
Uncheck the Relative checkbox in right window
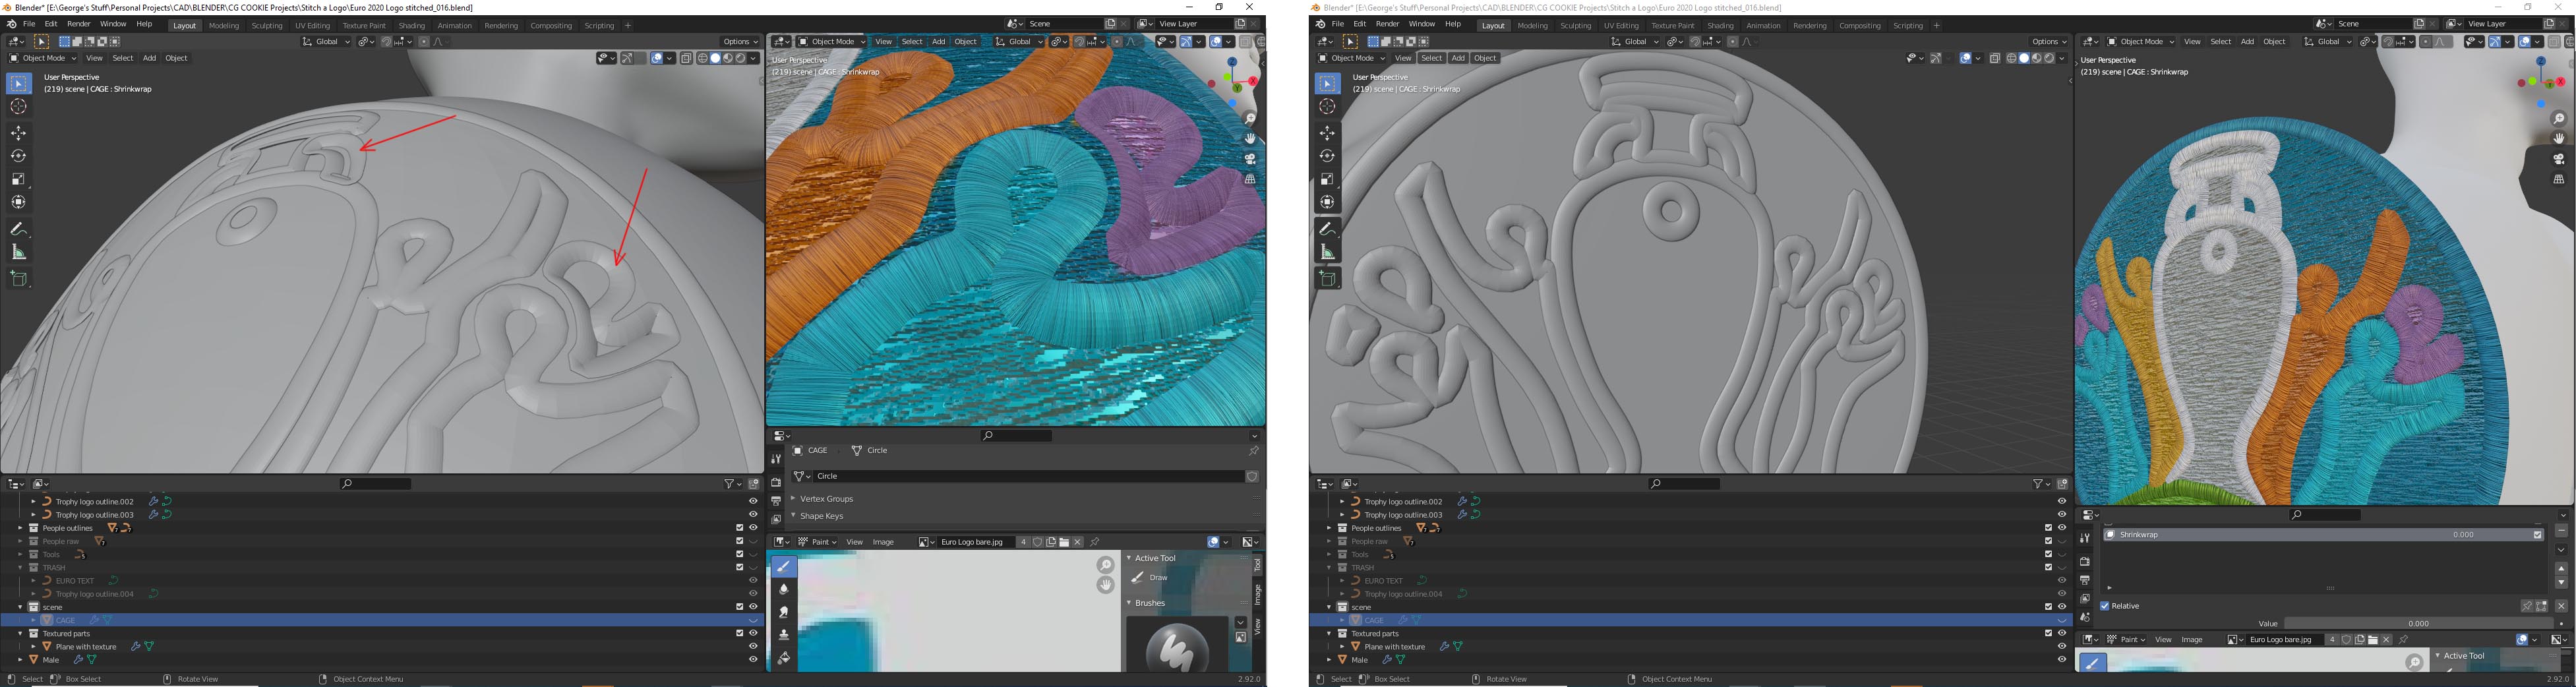2105,606
